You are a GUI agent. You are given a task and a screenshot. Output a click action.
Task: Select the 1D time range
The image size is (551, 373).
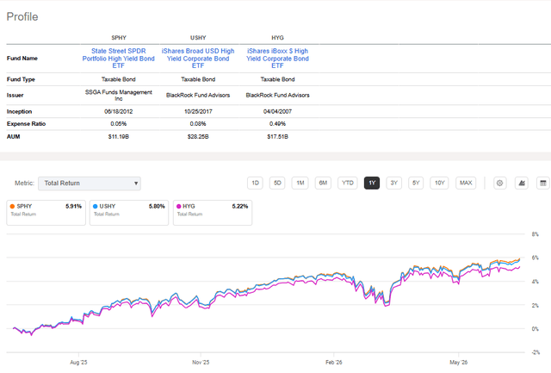(255, 183)
